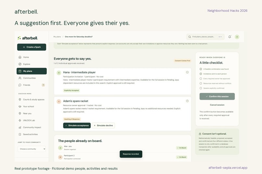Image resolution: width=262 pixels, height=174 pixels.
Task: Open Home from the sidebar
Action: tap(32, 57)
